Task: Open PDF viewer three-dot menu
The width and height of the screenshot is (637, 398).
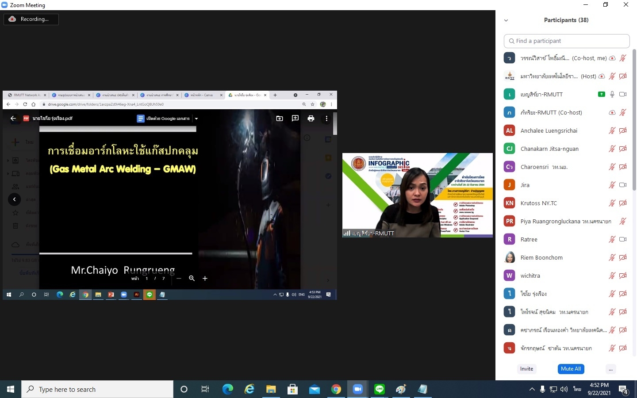Action: click(326, 118)
